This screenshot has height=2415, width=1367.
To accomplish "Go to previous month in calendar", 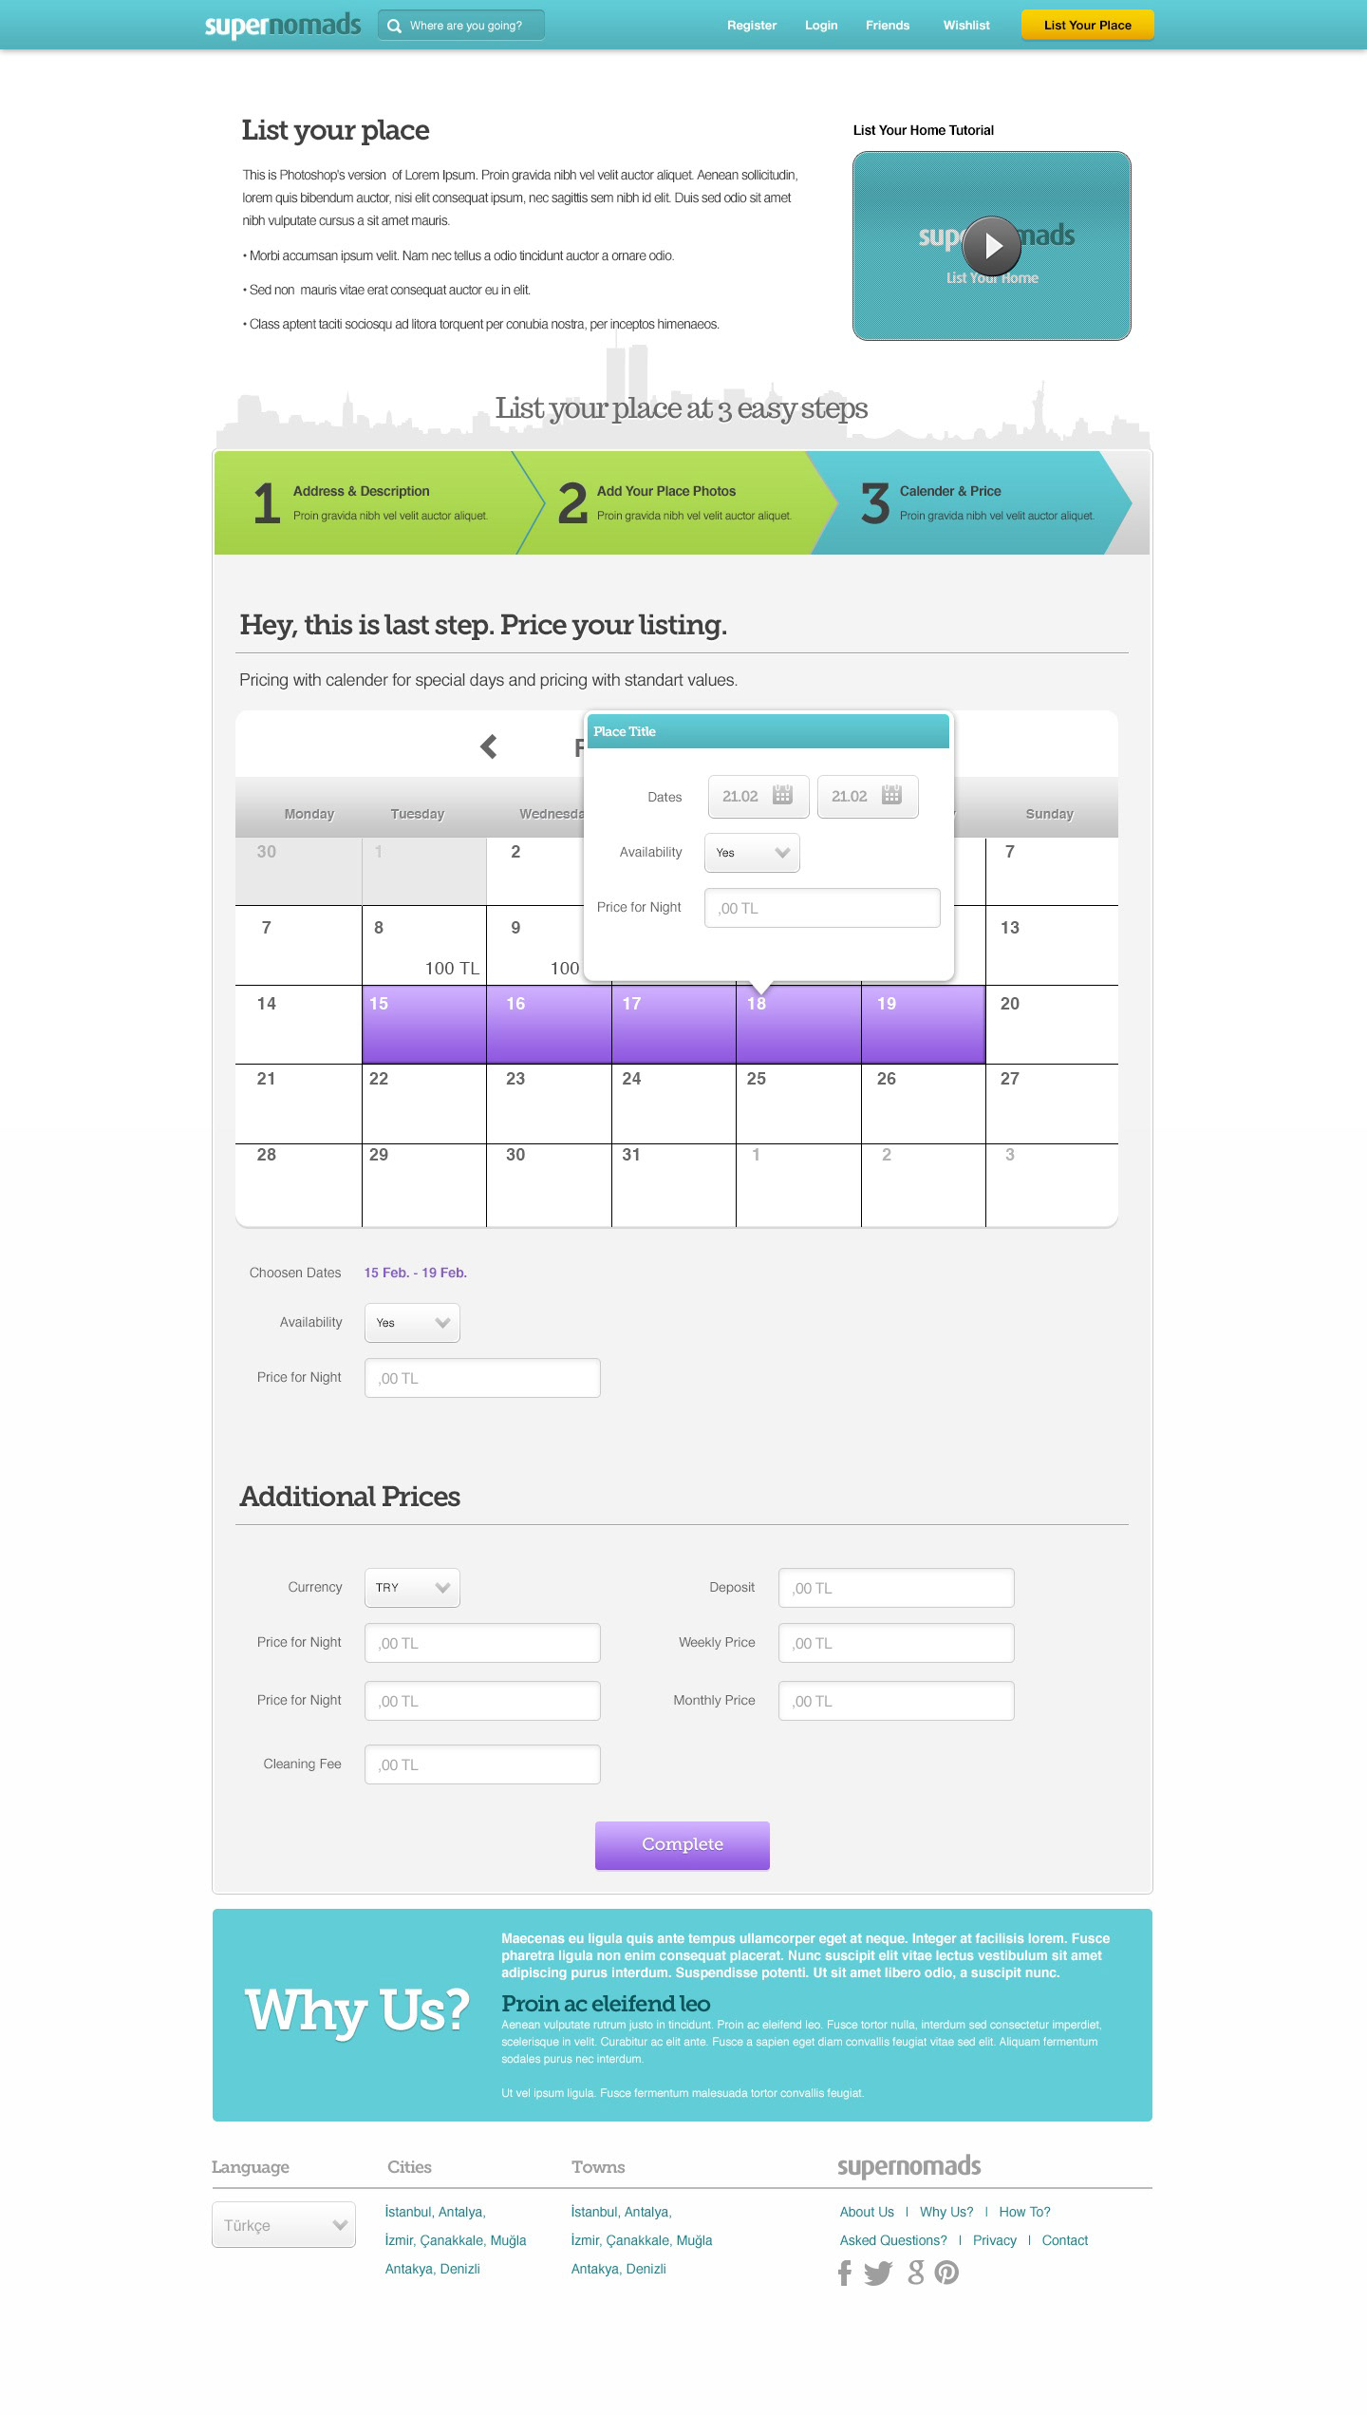I will 489,746.
